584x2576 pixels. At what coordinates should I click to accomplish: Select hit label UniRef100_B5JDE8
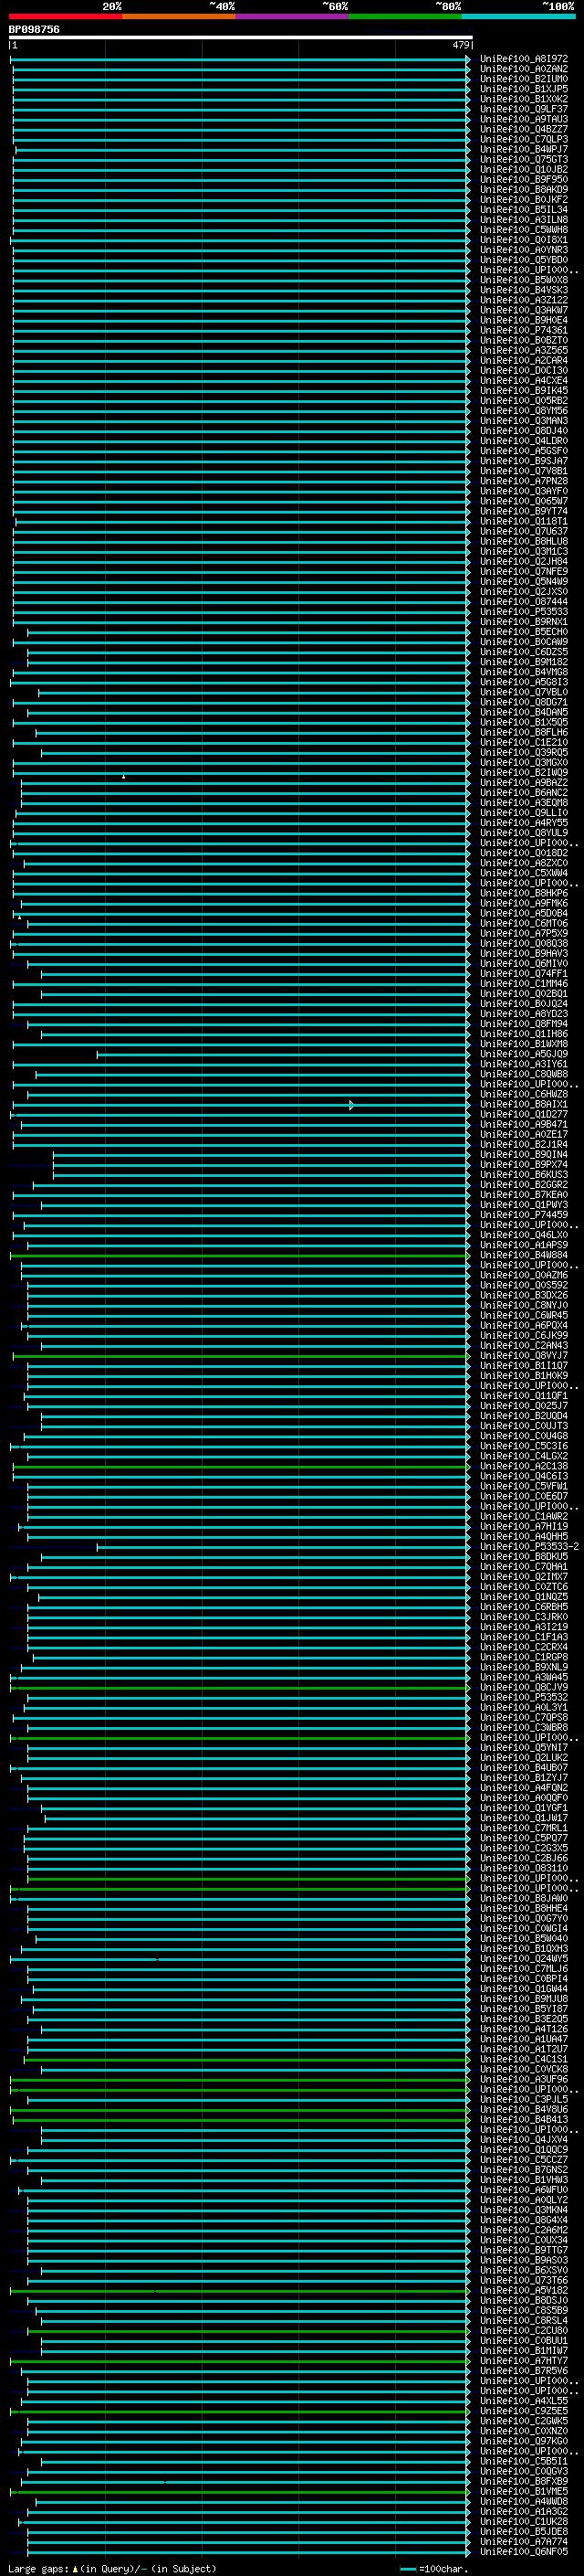(x=524, y=2532)
